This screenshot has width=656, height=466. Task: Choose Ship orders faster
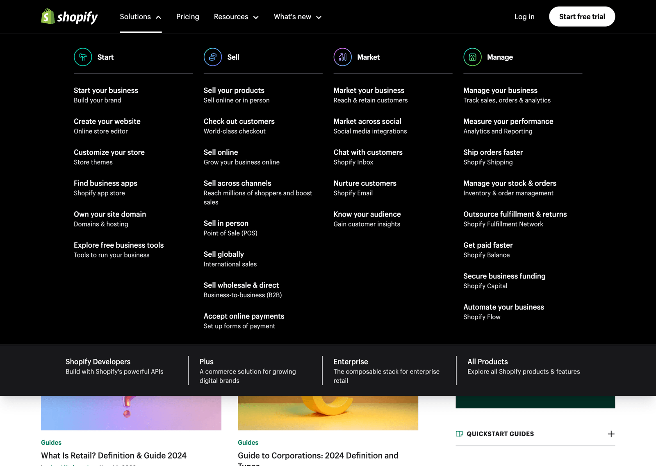pos(493,157)
